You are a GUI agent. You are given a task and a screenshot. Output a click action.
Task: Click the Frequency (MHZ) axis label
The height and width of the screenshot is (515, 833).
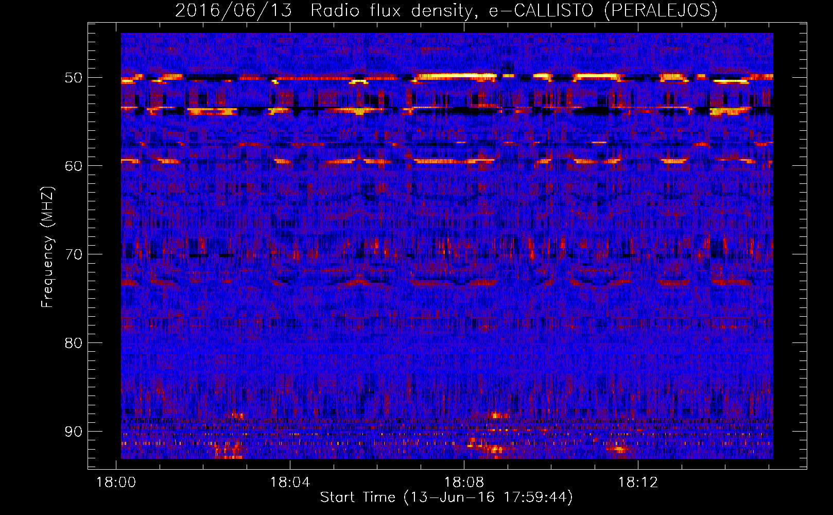pos(47,247)
